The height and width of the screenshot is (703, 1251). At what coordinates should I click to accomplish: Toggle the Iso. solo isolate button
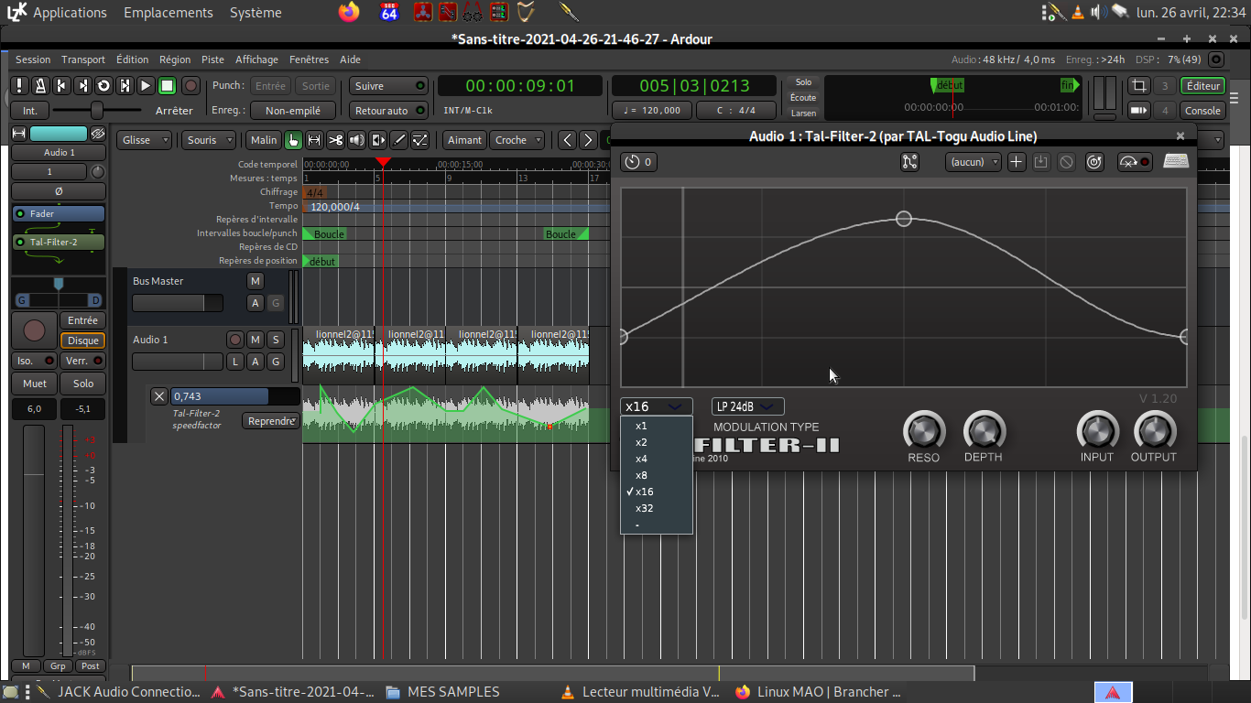[x=34, y=361]
